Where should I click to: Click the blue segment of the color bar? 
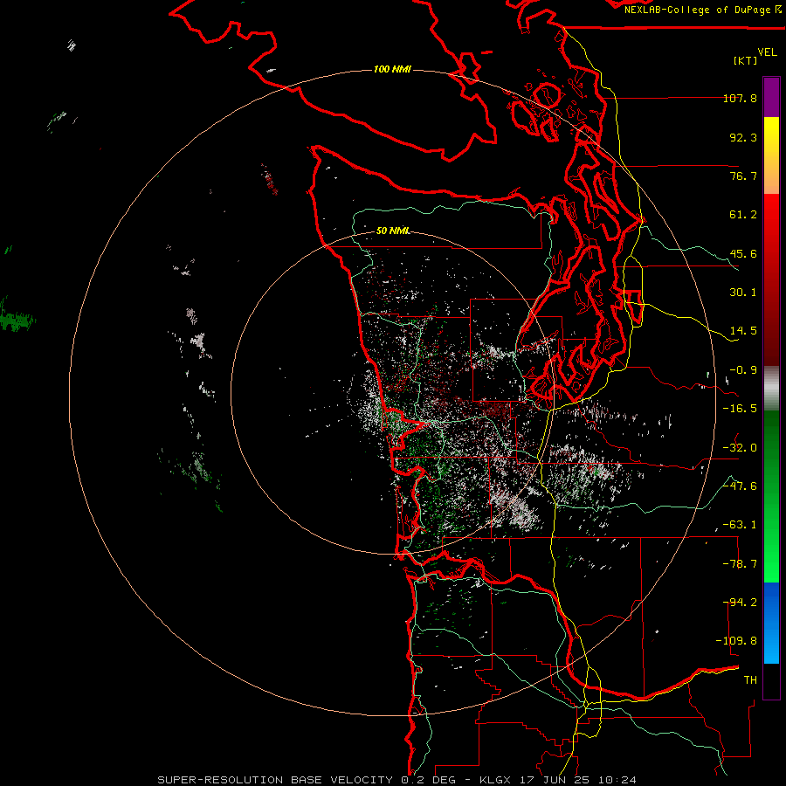(771, 623)
